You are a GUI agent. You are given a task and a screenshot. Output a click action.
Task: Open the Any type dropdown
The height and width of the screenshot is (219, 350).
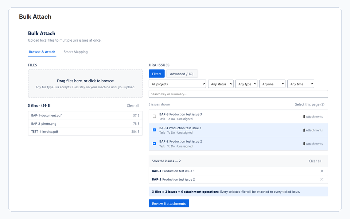coord(246,84)
